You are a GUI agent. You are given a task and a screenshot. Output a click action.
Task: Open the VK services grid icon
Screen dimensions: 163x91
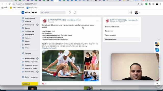tap(131, 12)
